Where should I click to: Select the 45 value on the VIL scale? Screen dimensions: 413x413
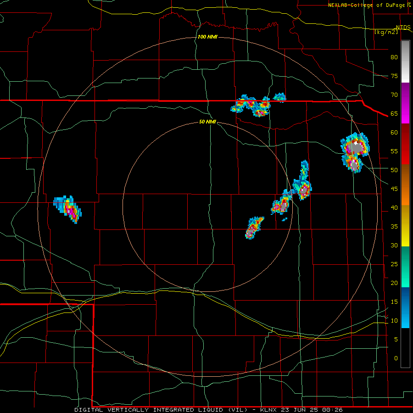pos(394,189)
